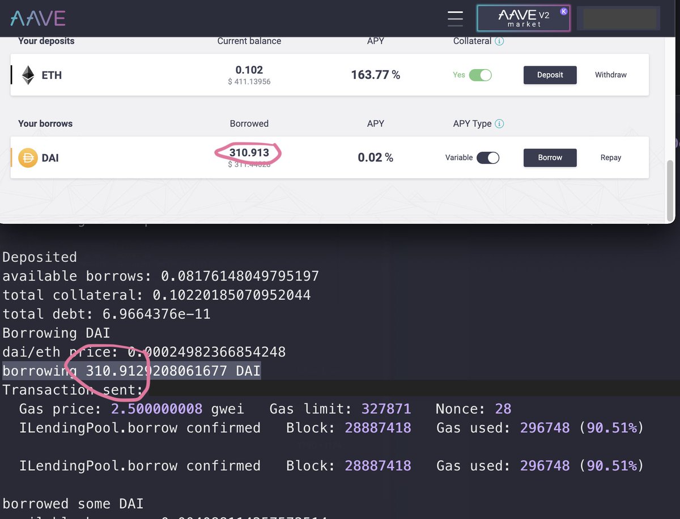The image size is (680, 519).
Task: Click the 'dai/eth price' terminal line
Action: pos(144,352)
